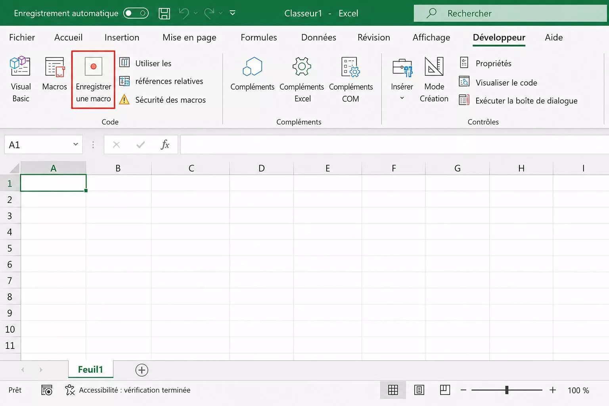Open the Macros list
609x406 pixels.
(x=54, y=74)
